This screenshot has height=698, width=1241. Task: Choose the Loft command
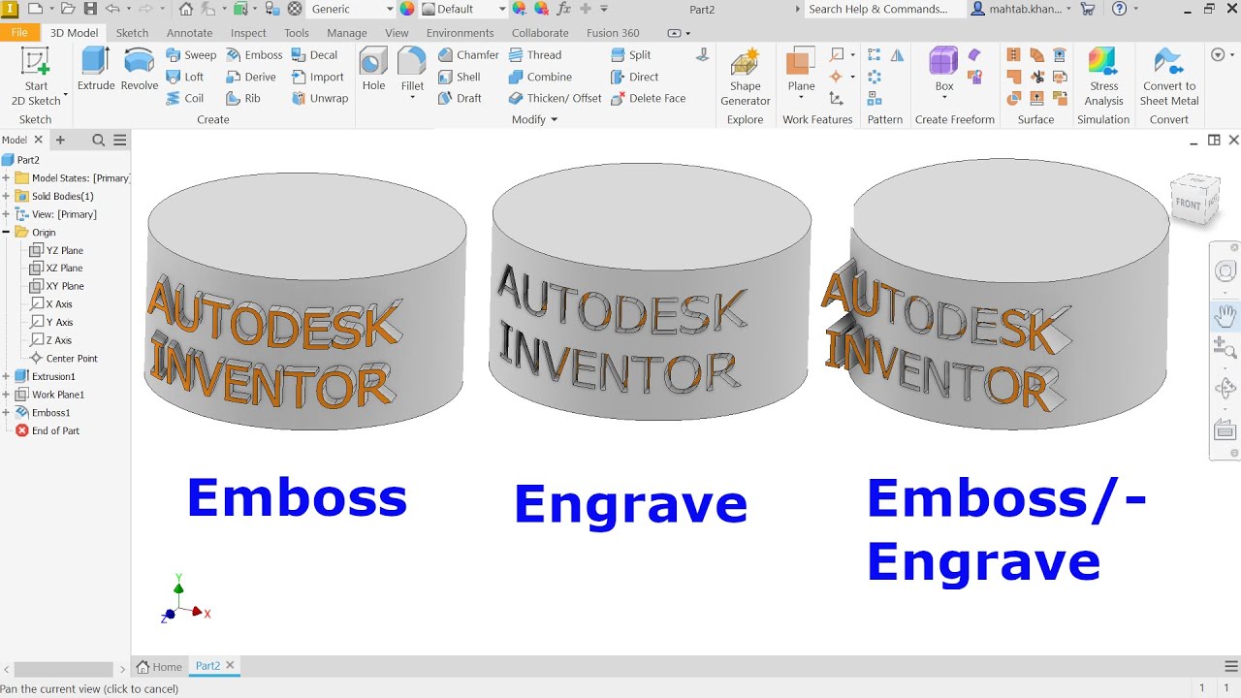185,77
